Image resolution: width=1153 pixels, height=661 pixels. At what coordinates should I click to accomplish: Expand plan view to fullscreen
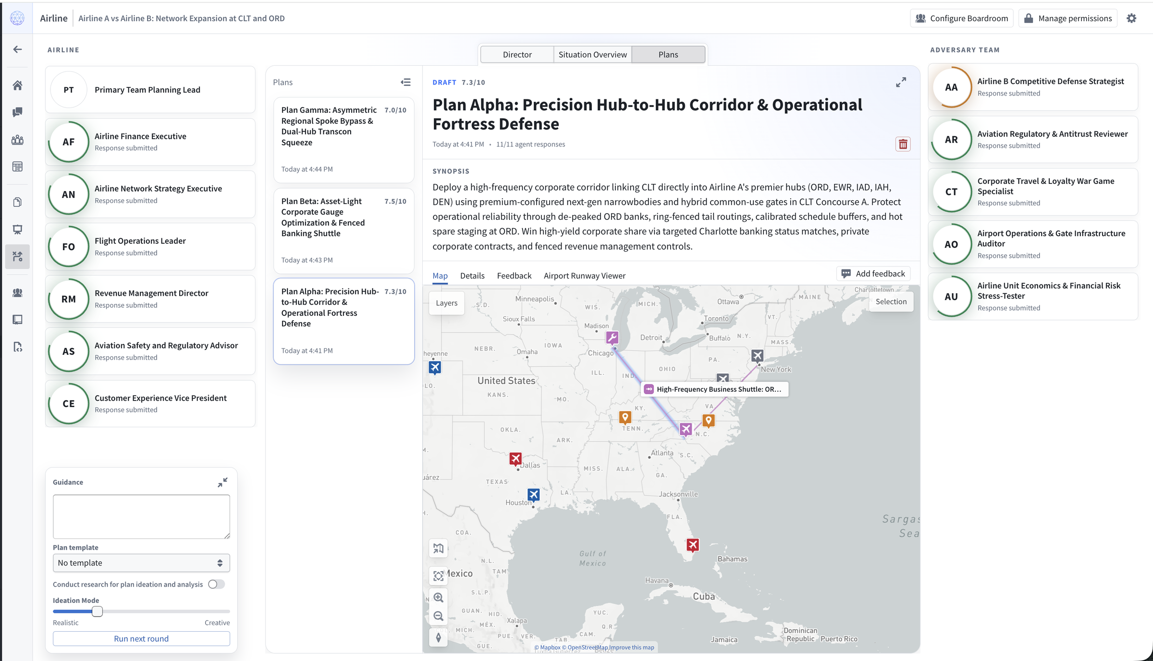901,83
